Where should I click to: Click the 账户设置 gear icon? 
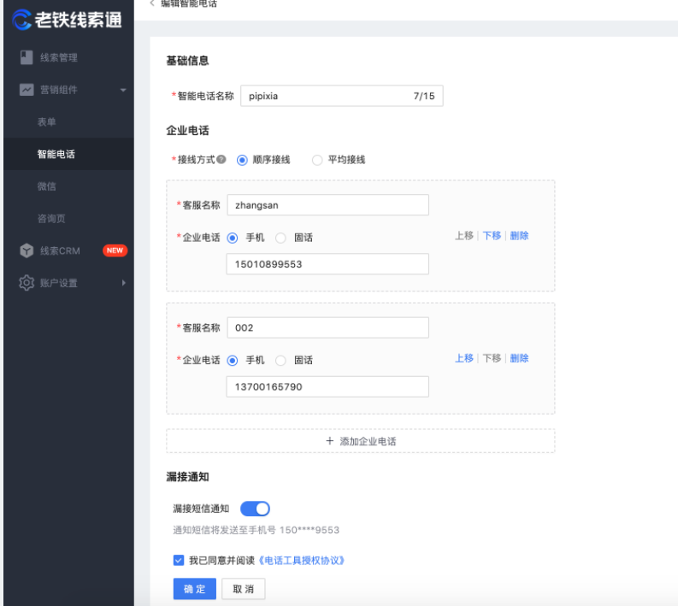[27, 283]
